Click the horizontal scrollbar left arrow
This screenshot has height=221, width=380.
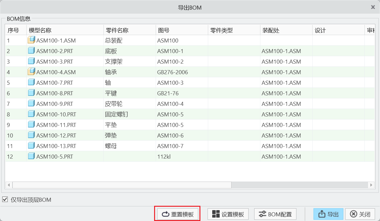[9, 185]
